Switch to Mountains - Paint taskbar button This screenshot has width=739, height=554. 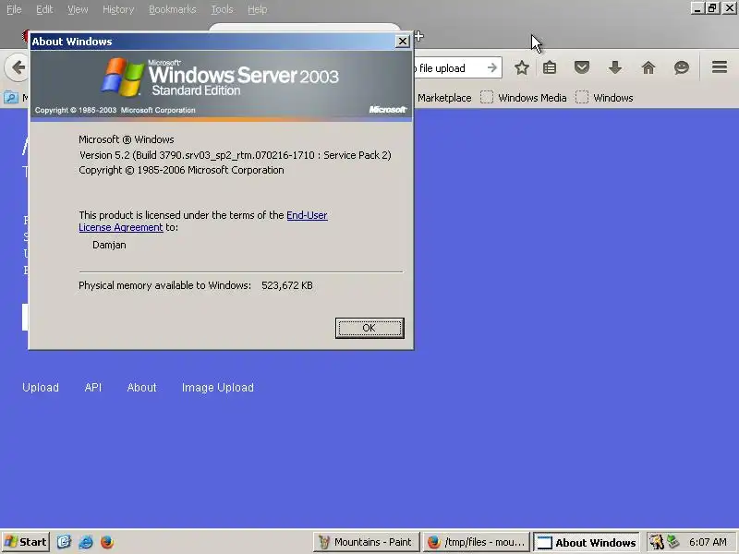click(x=366, y=542)
